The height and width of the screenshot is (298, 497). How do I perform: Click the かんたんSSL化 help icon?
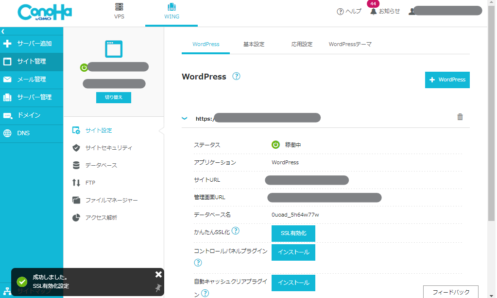(236, 231)
